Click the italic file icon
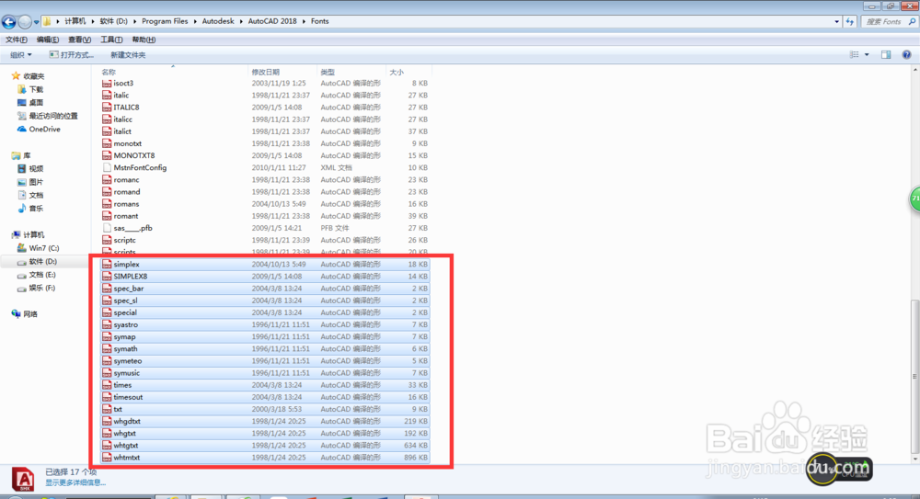This screenshot has width=920, height=499. [107, 95]
